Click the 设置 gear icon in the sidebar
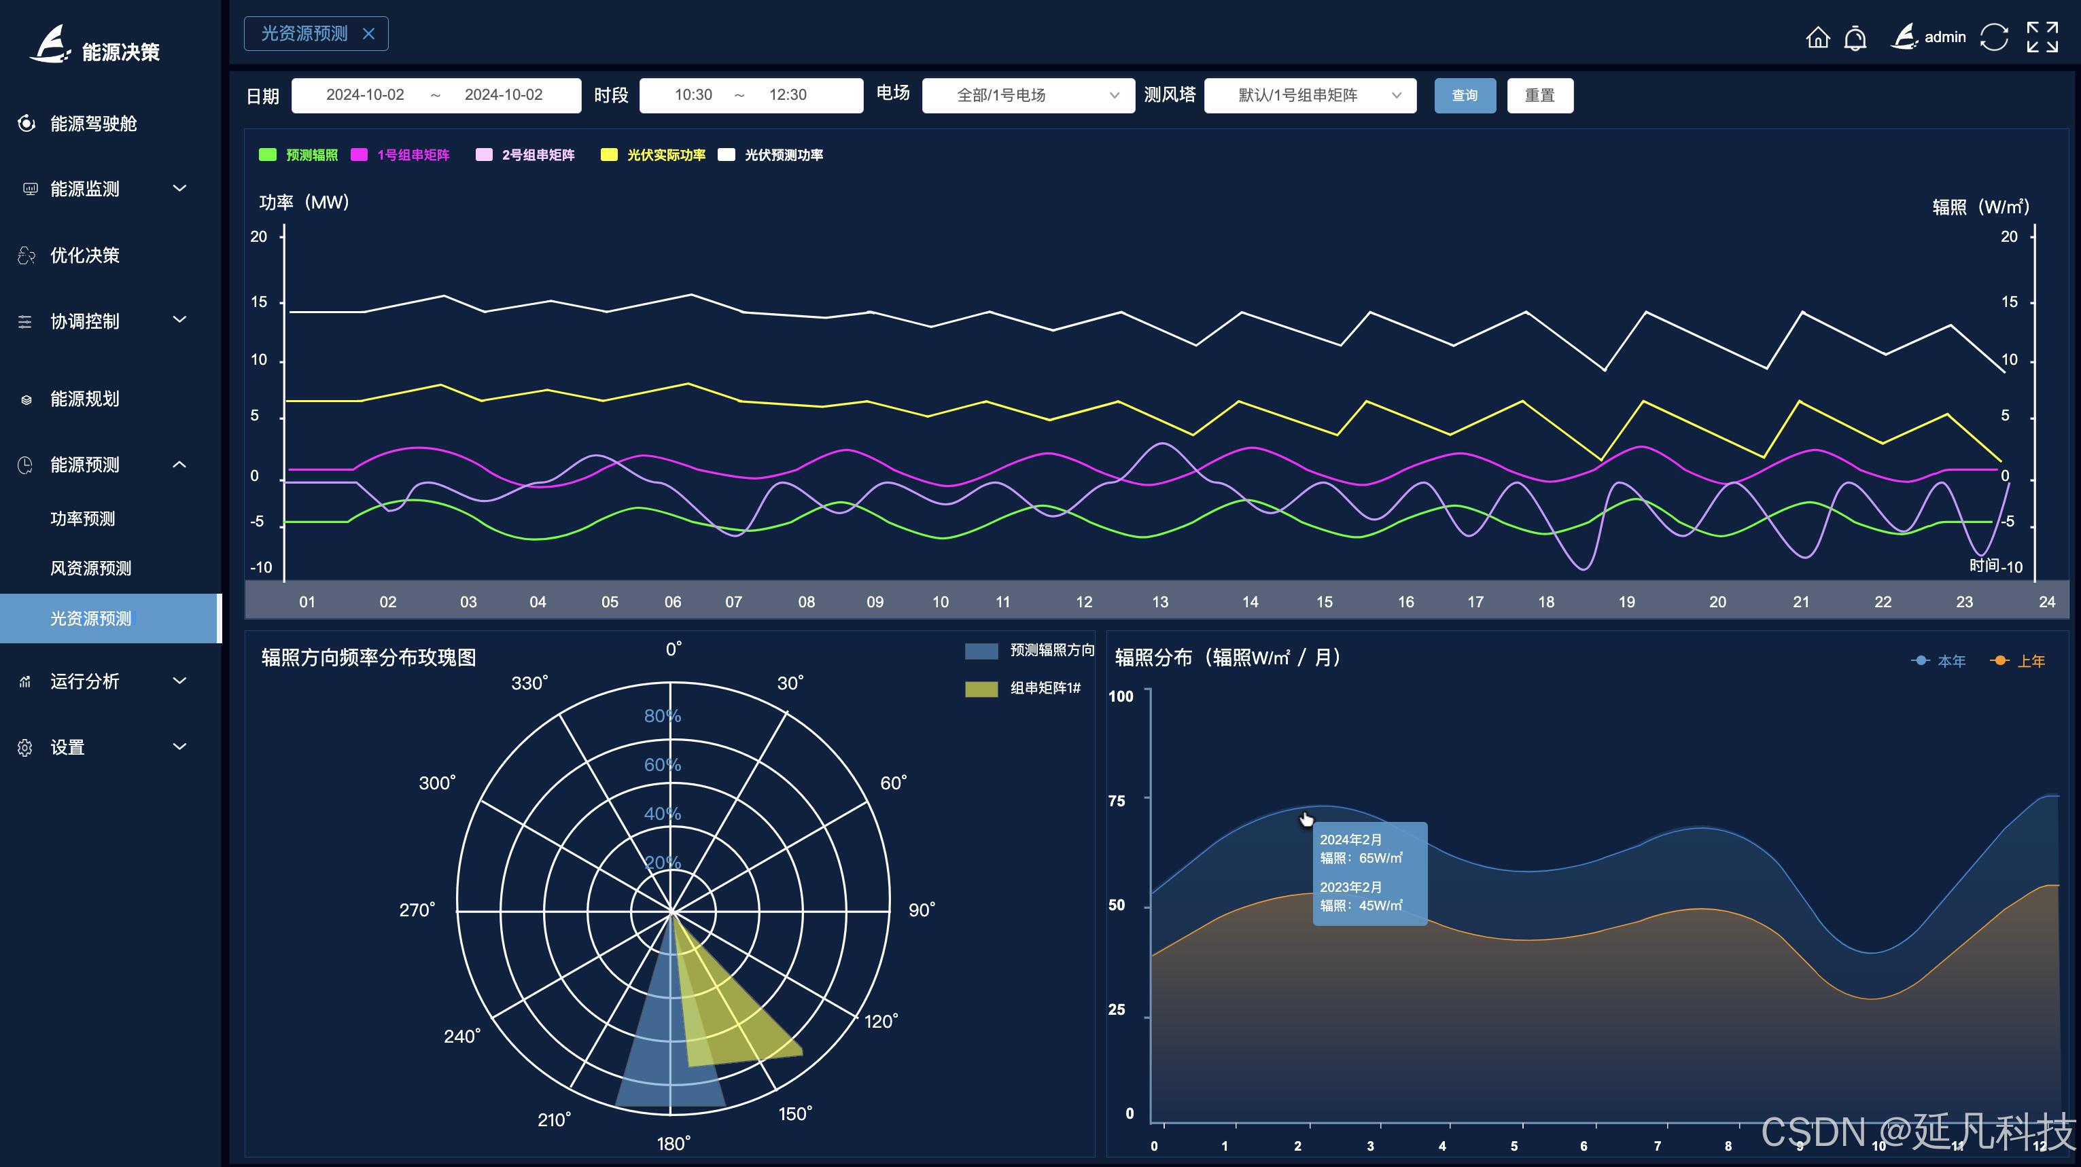The image size is (2081, 1167). click(25, 747)
